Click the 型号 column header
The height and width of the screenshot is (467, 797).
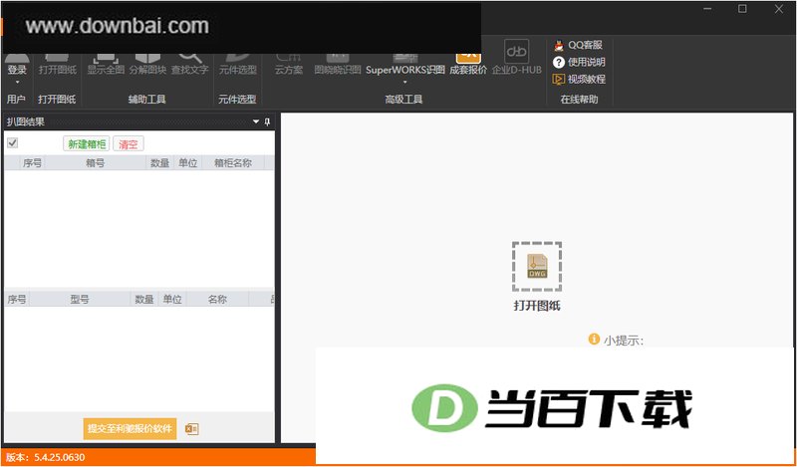tap(80, 300)
